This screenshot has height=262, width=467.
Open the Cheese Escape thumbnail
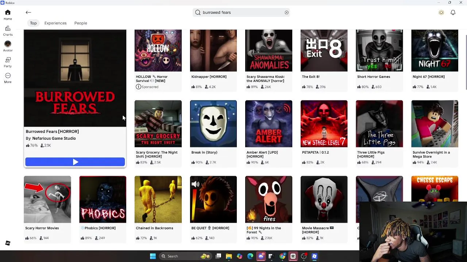tap(435, 189)
